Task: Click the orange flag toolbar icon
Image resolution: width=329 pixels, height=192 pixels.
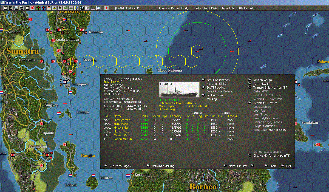Action: pos(49,8)
